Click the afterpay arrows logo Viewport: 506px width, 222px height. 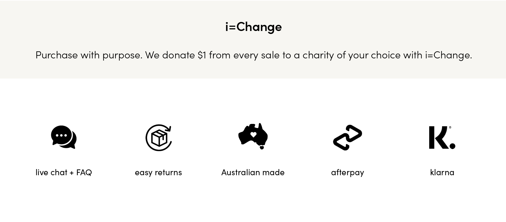click(x=348, y=137)
